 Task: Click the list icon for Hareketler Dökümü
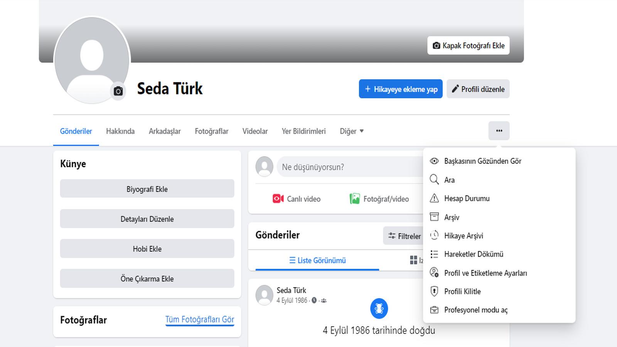point(434,254)
